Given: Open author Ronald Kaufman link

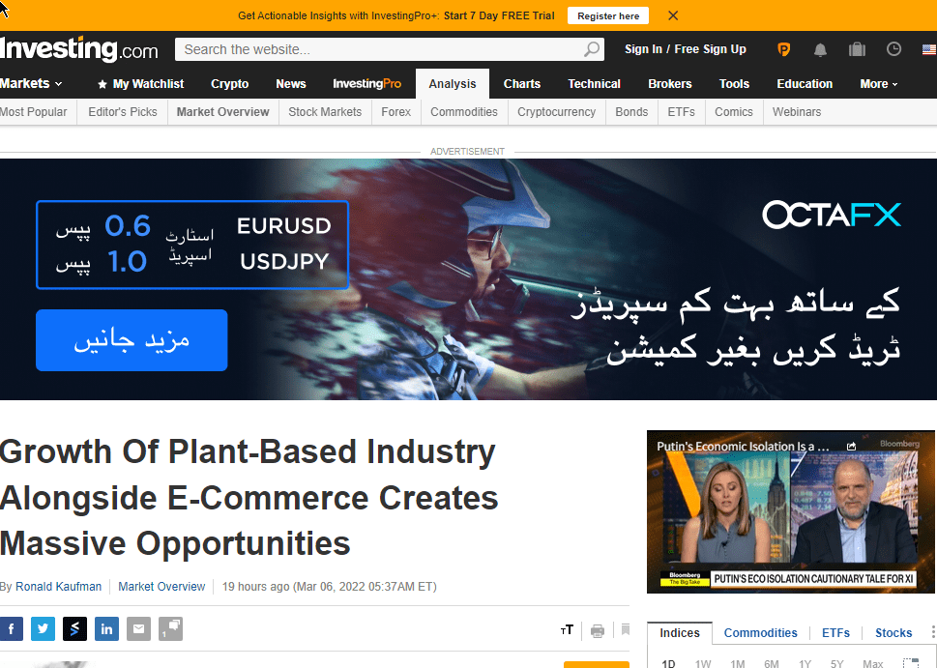Looking at the screenshot, I should (59, 587).
